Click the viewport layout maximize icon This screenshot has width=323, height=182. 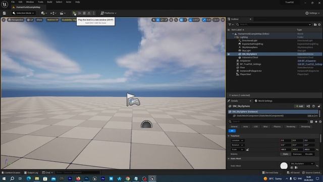point(223,20)
